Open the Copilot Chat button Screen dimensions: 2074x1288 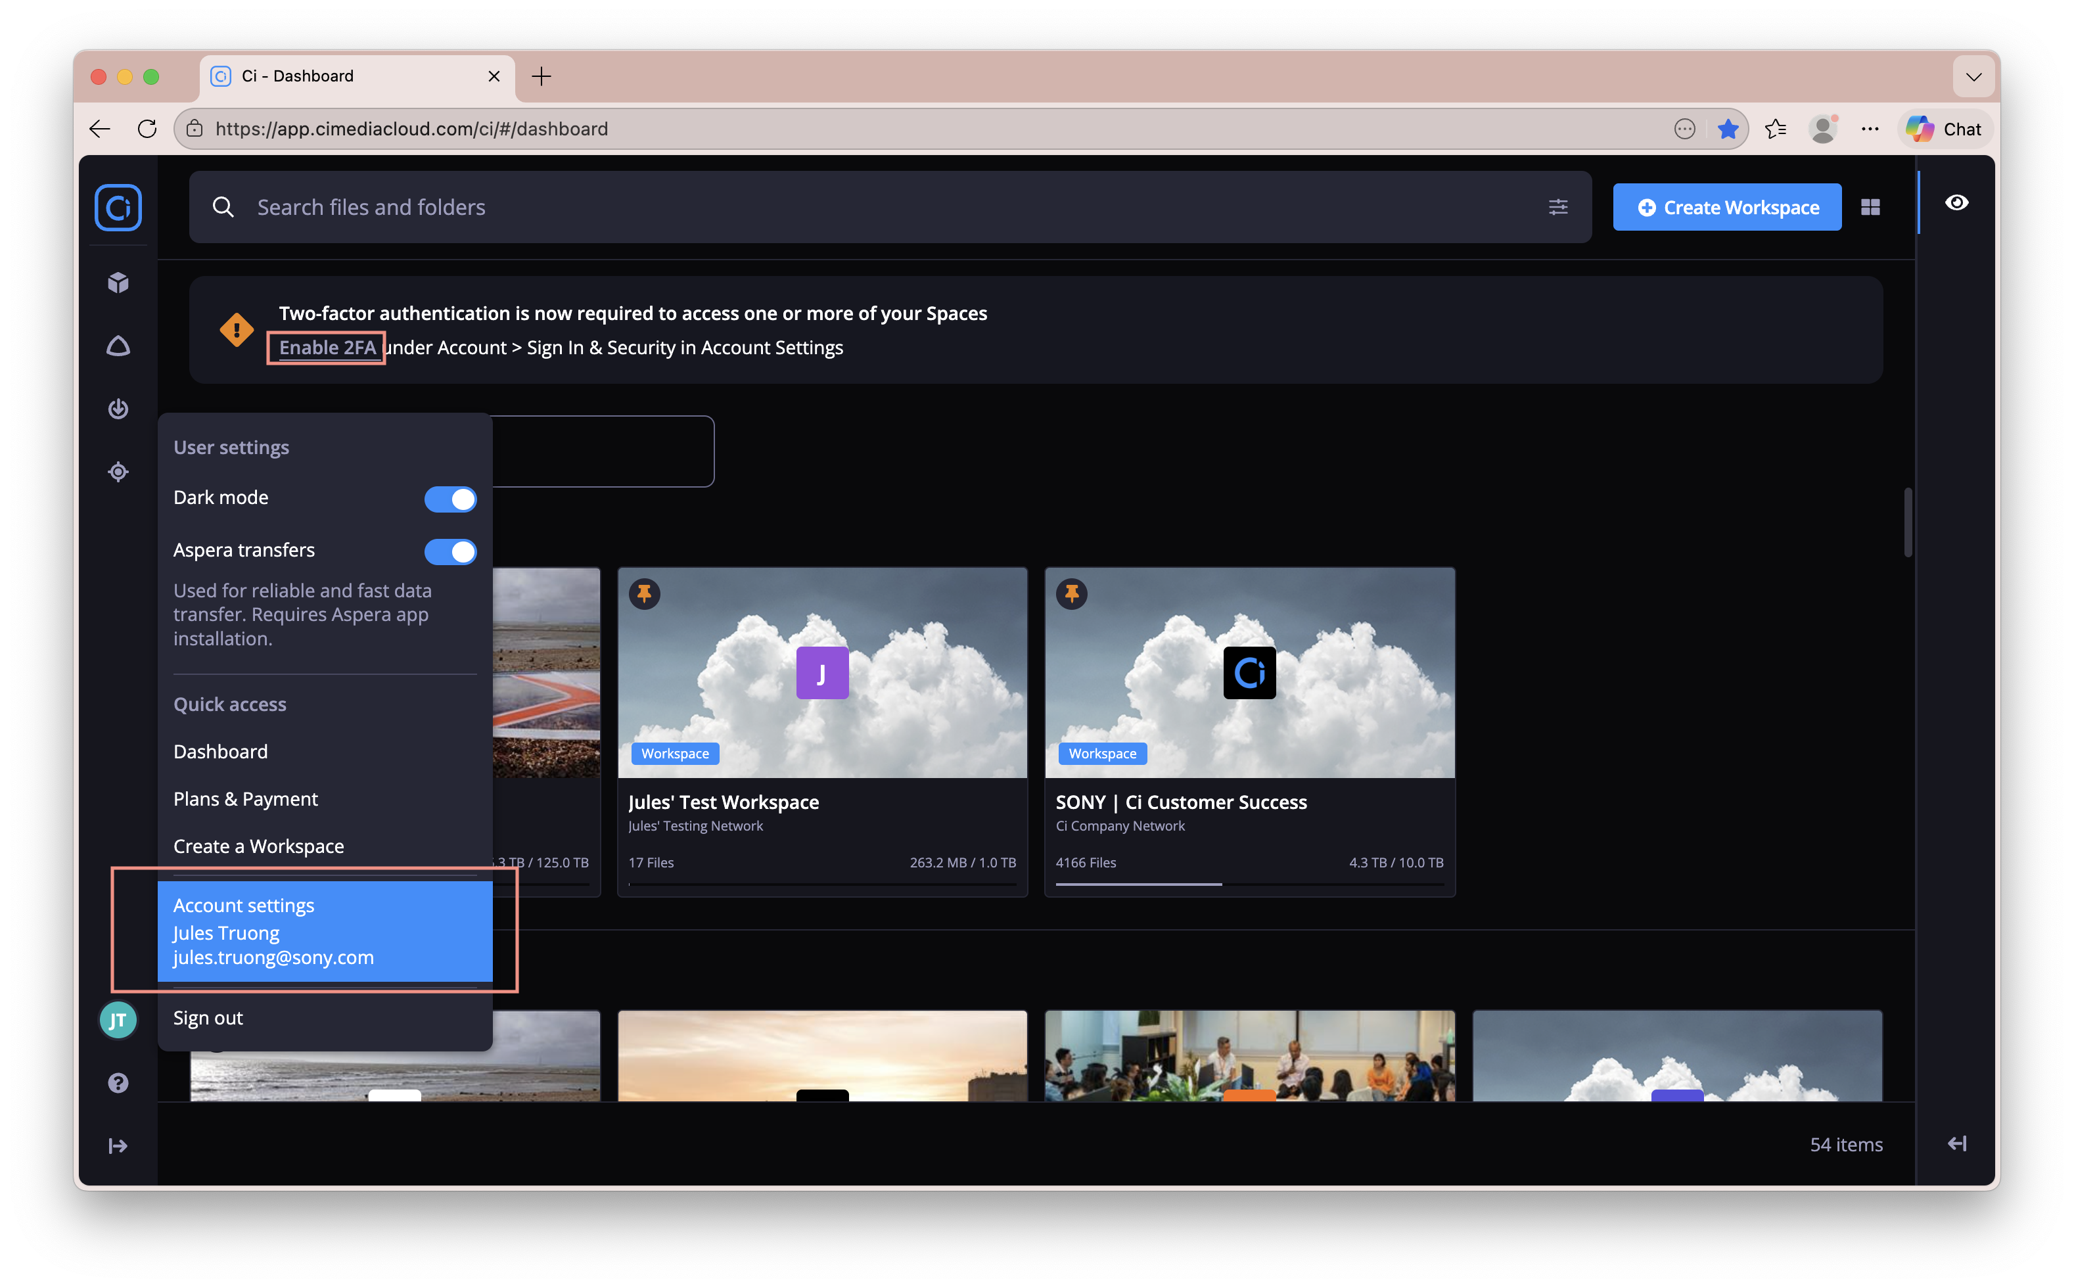[1945, 129]
